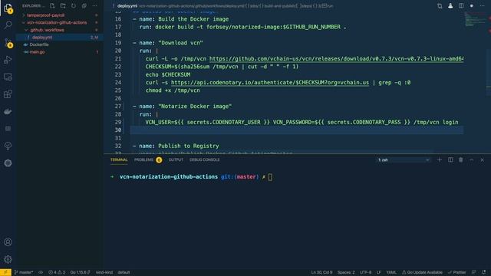The width and height of the screenshot is (491, 276).
Task: Click the terminal prompt input area
Action: (x=270, y=177)
